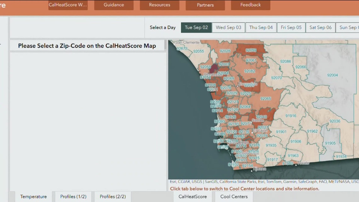Image resolution: width=359 pixels, height=202 pixels.
Task: Select Fri Sep 05 forecast day
Action: [291, 27]
